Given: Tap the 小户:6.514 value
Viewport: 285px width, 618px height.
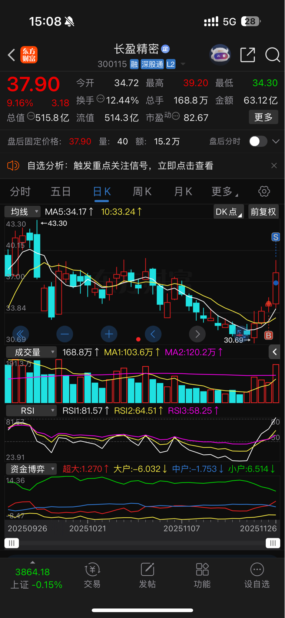Looking at the screenshot, I should tap(252, 469).
